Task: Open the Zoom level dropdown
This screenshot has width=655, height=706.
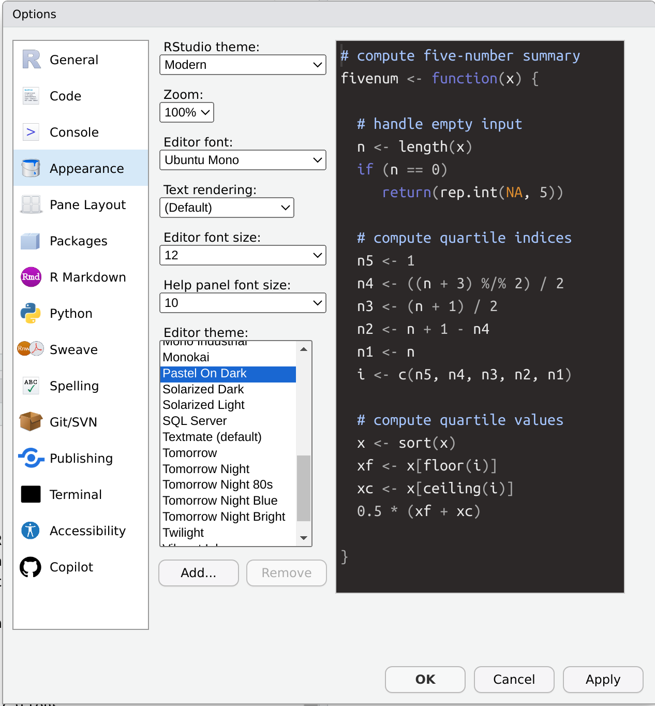Action: pos(186,112)
